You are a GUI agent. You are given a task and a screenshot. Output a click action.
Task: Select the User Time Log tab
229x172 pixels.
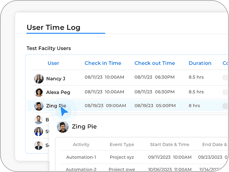click(x=53, y=27)
